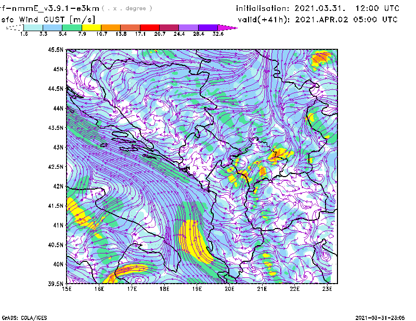
Task: Select the violet legend swatch after 28.4
Action: (x=208, y=28)
